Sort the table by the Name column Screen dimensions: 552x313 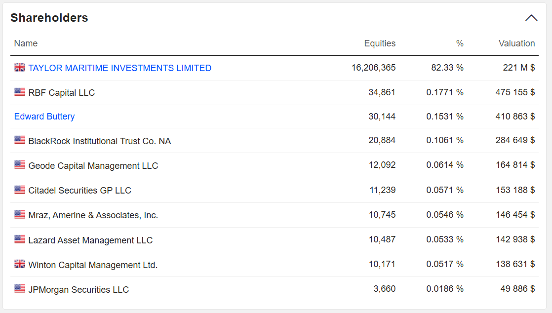click(26, 43)
